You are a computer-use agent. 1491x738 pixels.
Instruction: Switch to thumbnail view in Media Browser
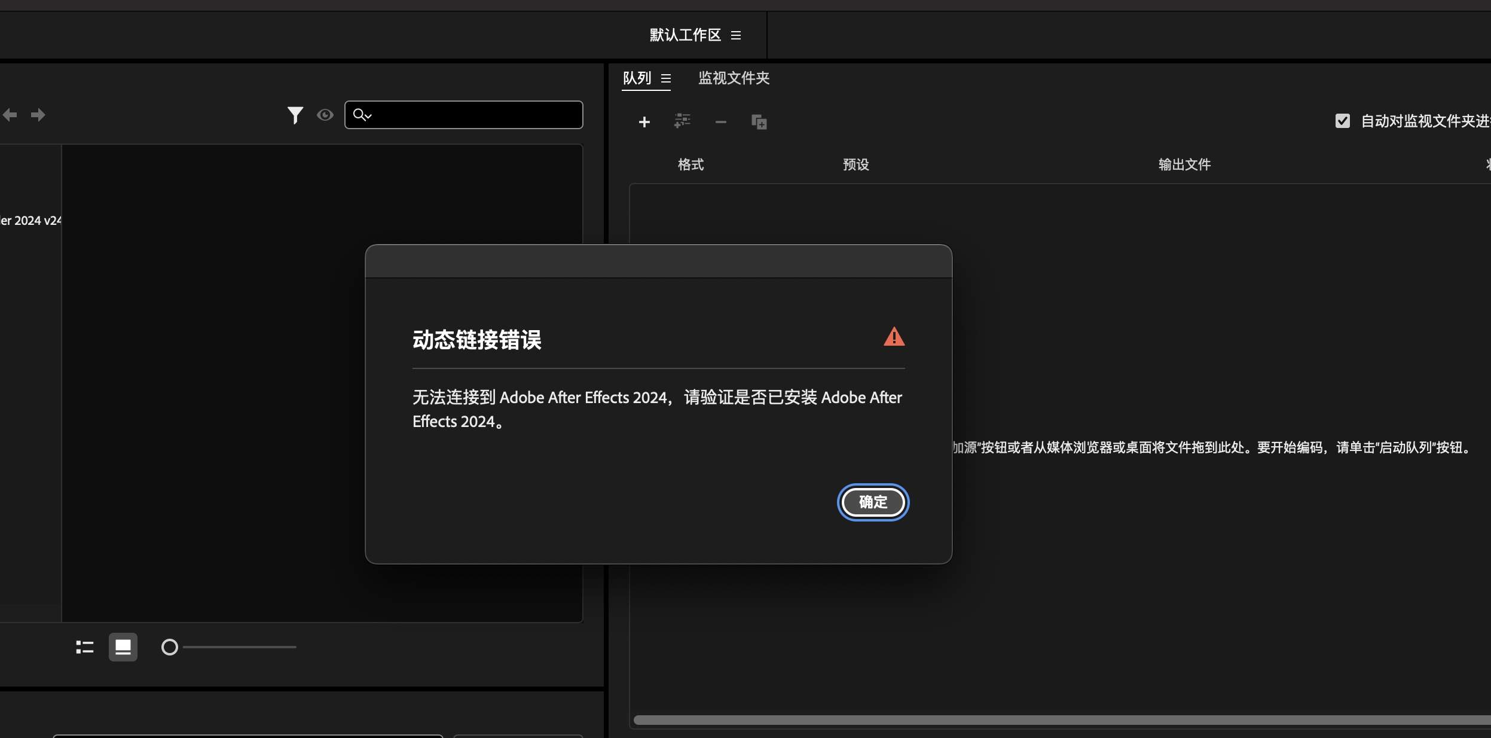coord(123,646)
